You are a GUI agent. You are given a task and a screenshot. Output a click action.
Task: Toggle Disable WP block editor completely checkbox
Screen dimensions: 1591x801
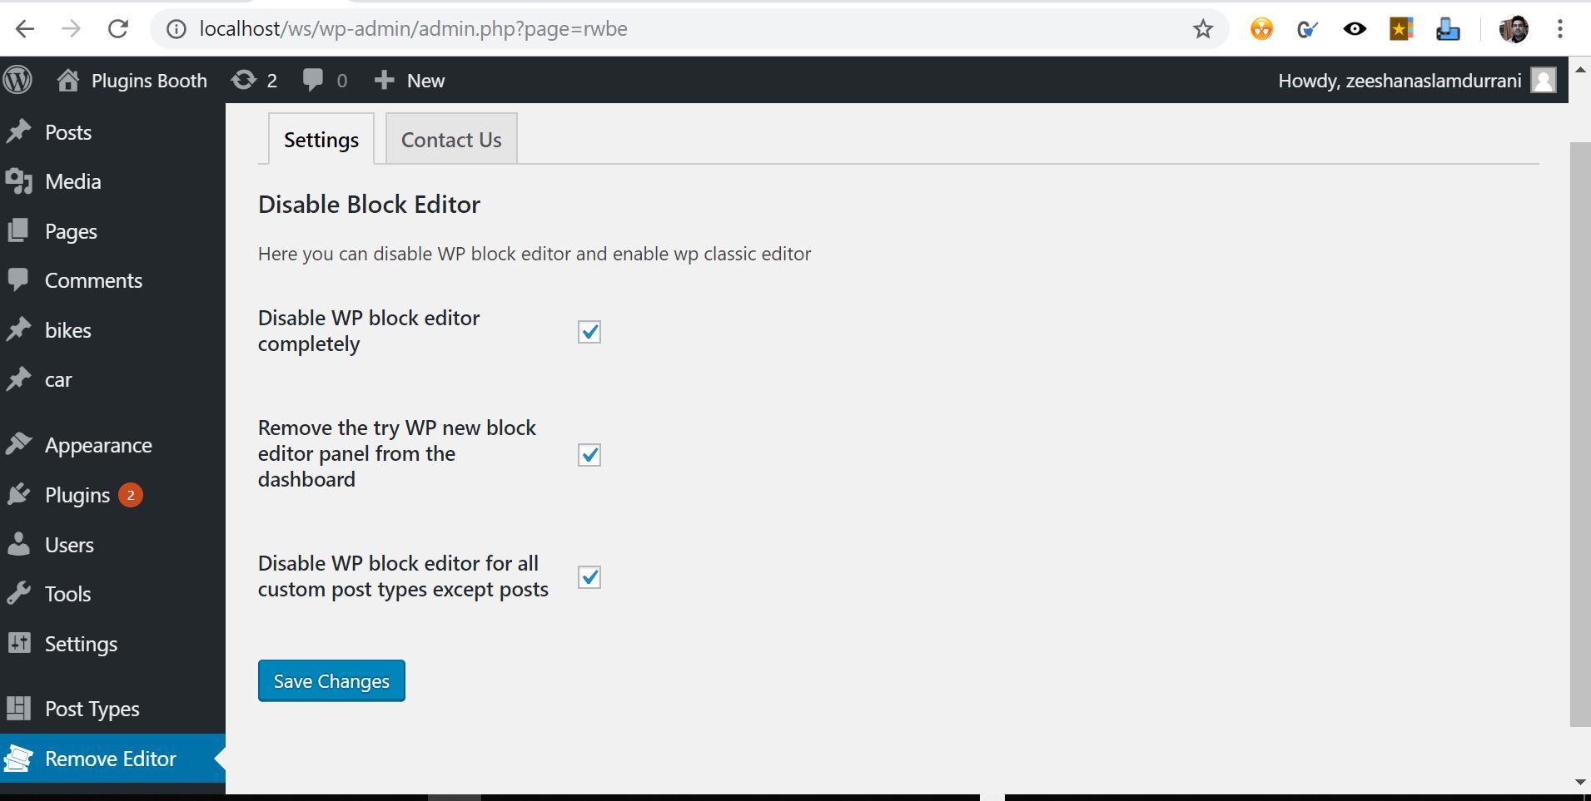(x=589, y=332)
